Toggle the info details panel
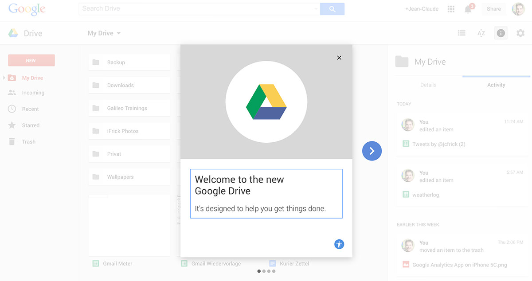Screen dimensions: 532x281 pos(501,33)
